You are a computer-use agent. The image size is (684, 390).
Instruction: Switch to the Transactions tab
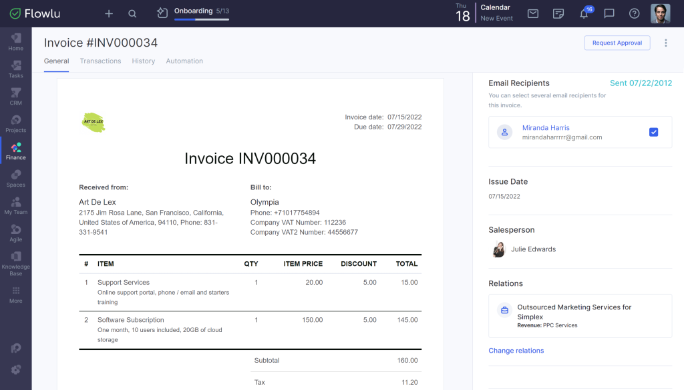(100, 61)
